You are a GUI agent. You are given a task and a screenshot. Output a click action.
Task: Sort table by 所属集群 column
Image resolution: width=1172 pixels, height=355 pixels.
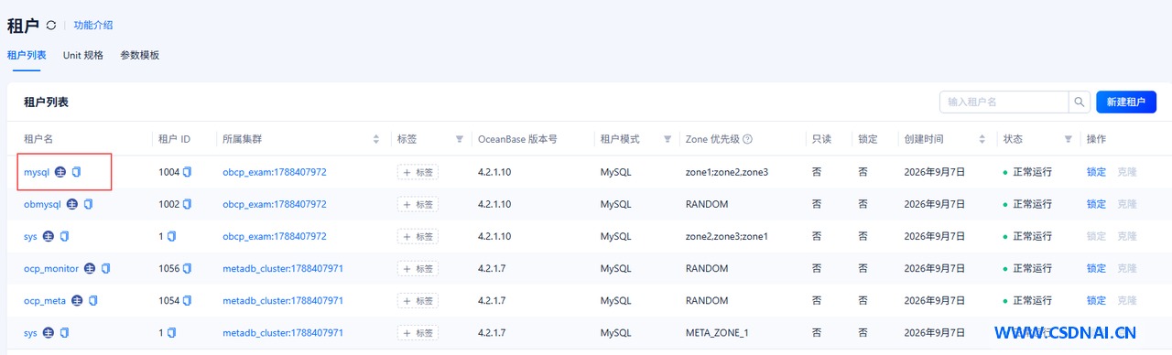pos(376,139)
